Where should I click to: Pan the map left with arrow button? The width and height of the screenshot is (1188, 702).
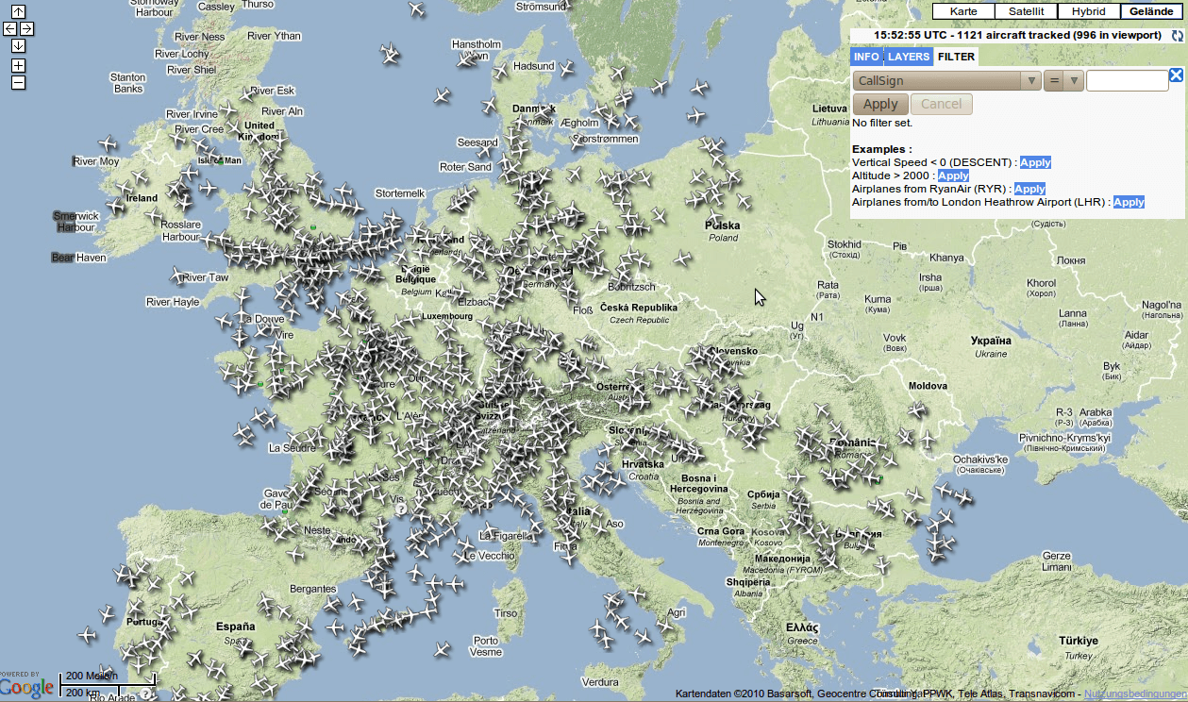10,29
